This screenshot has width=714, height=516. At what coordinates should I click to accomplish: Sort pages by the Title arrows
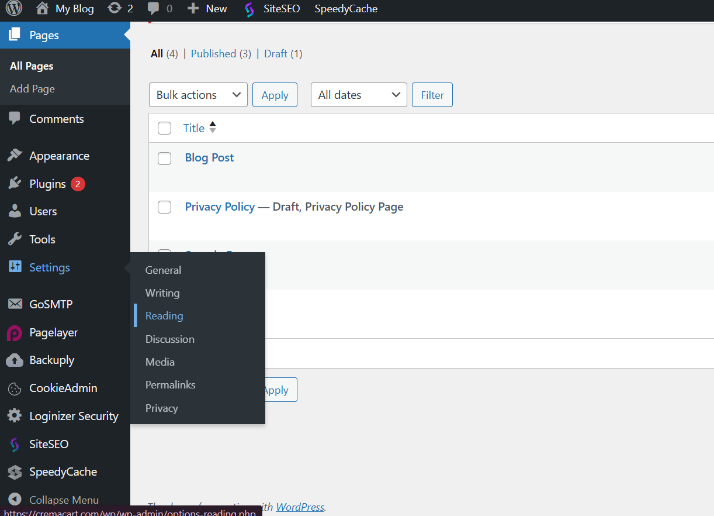(x=213, y=127)
